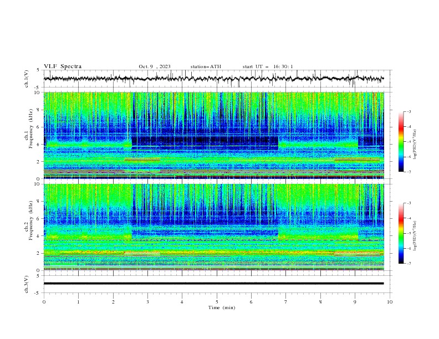
Task: Click the "-3" tick on ch.1 color bar
Action: pos(409,111)
